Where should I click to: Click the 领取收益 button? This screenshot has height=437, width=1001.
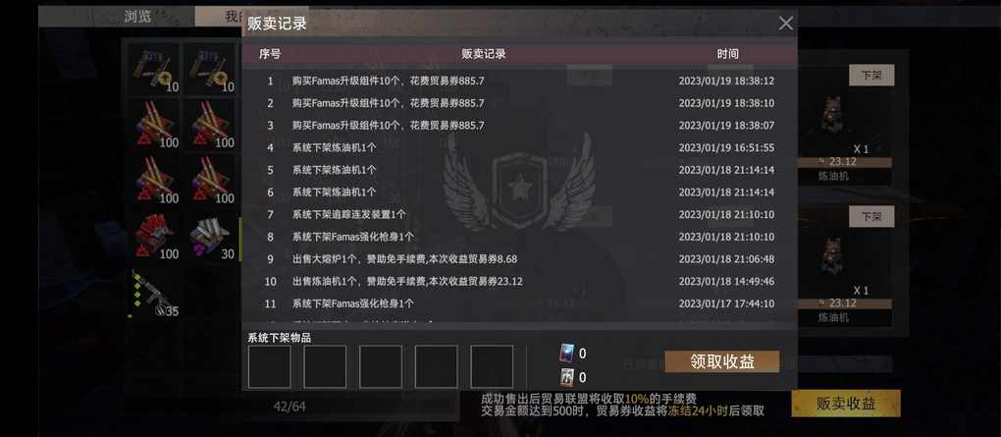pyautogui.click(x=722, y=361)
